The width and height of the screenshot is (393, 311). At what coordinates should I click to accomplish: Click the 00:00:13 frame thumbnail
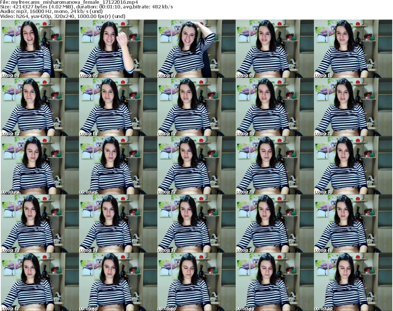click(40, 107)
